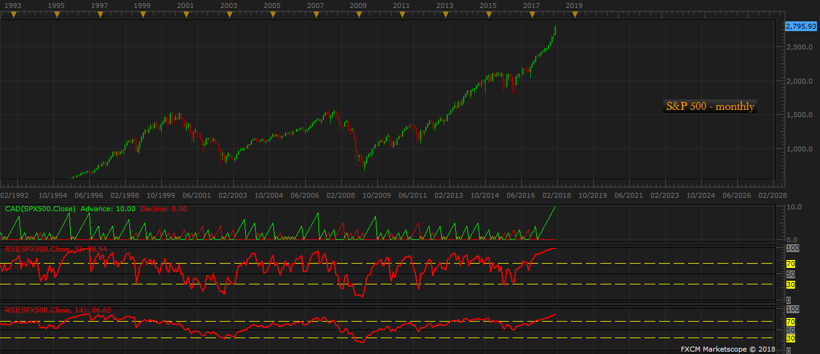Image resolution: width=820 pixels, height=354 pixels.
Task: Click the 100 scale label in RSI 14 panel
Action: tap(792, 309)
